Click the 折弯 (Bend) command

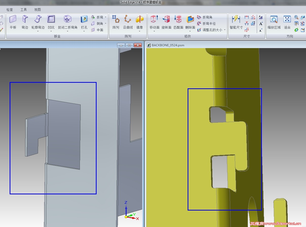97,17
